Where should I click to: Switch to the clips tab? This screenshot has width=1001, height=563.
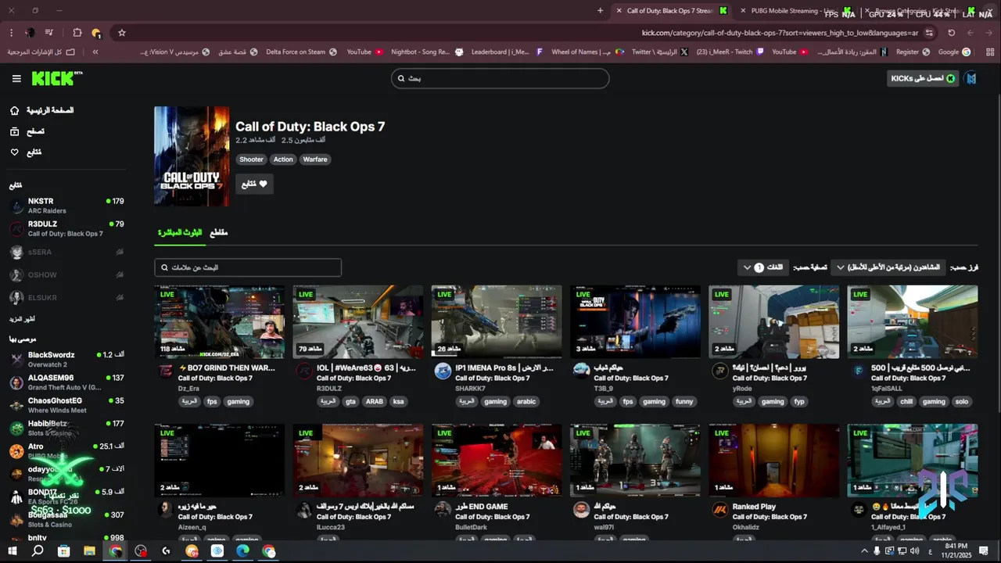point(219,233)
